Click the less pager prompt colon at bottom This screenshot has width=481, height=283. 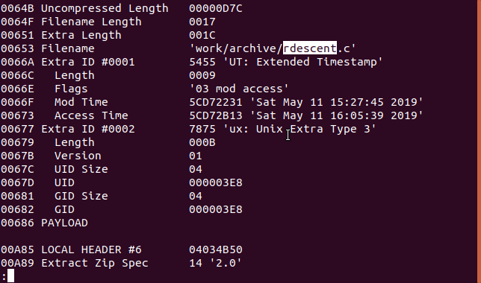(4, 276)
